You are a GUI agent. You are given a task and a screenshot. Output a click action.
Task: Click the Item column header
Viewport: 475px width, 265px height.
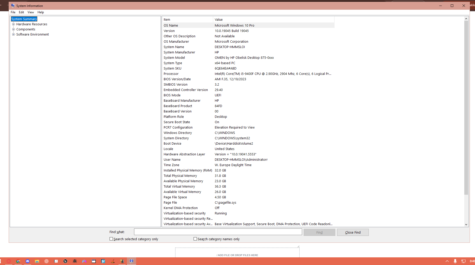pos(188,20)
